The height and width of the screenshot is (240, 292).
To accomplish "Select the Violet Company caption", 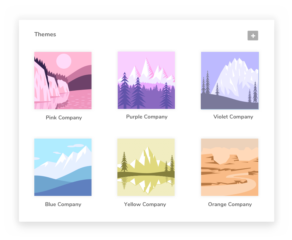I will coord(233,117).
